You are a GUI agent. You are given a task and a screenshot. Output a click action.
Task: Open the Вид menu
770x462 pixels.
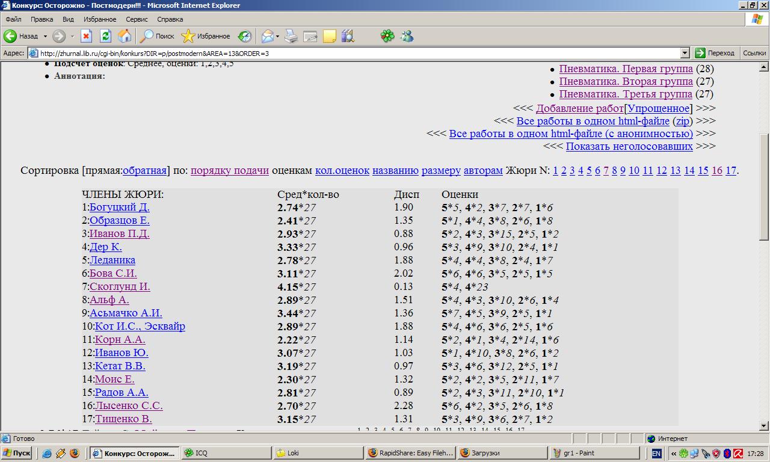click(x=68, y=19)
